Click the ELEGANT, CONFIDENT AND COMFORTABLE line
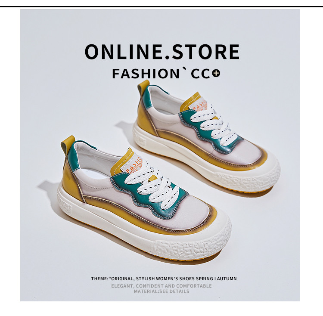323x316 pixels. click(161, 286)
